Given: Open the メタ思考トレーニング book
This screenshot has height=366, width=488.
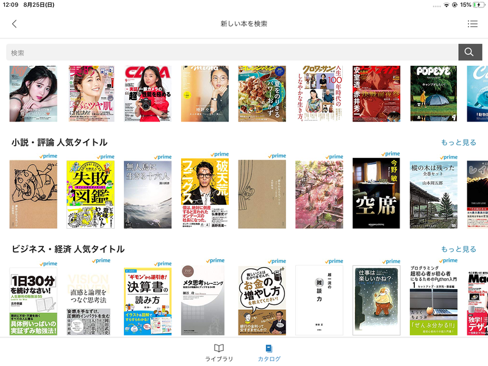Looking at the screenshot, I should pyautogui.click(x=203, y=300).
